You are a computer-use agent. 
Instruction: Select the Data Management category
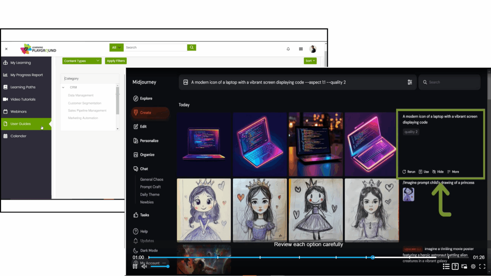pyautogui.click(x=81, y=95)
